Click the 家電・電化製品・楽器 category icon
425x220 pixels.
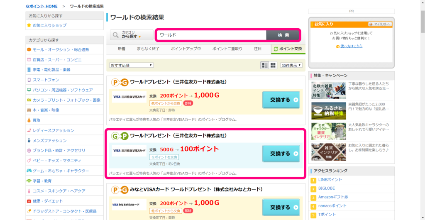click(x=29, y=70)
